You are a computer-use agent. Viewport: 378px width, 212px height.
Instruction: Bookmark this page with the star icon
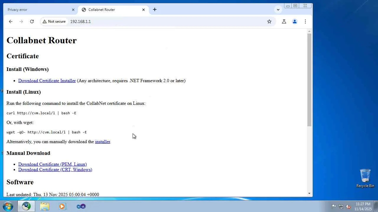[x=269, y=21]
